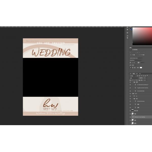Open the first tab beside Layers tab
The image size is (152, 152).
coord(131,74)
